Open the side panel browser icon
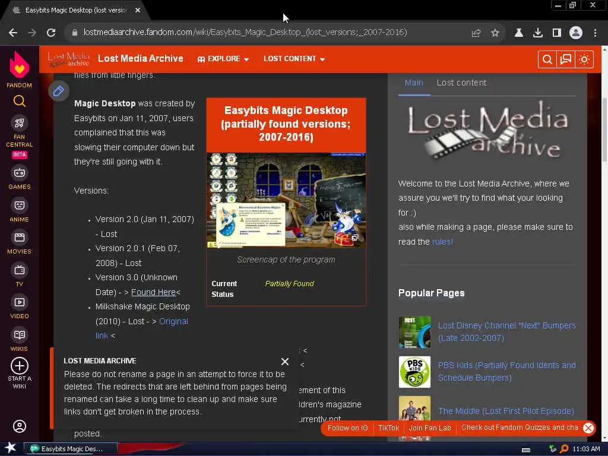The image size is (608, 456). click(x=557, y=33)
